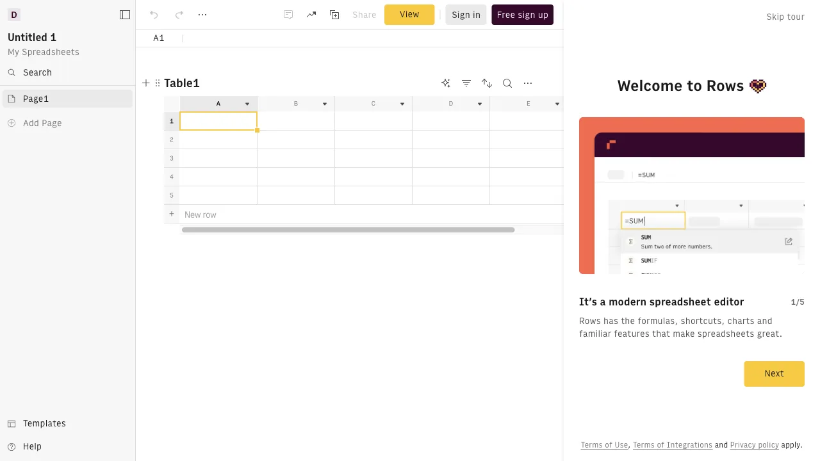Screen dimensions: 820x461
Task: Click the Search magnifier in sidebar
Action: pos(12,72)
